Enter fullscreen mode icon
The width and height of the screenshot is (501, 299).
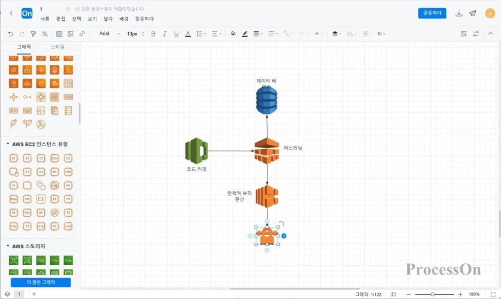click(x=493, y=294)
